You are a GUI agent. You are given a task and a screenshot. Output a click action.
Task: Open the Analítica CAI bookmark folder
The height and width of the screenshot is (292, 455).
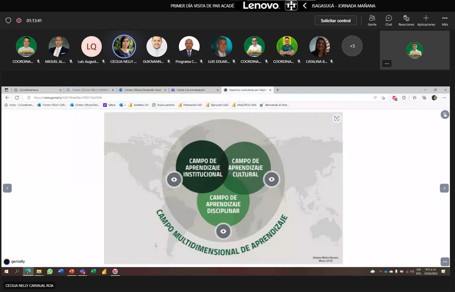click(138, 105)
